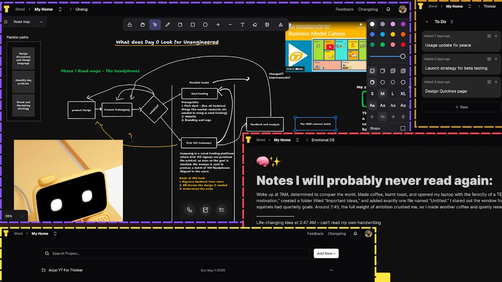Open the Feedback menu item

pyautogui.click(x=344, y=9)
